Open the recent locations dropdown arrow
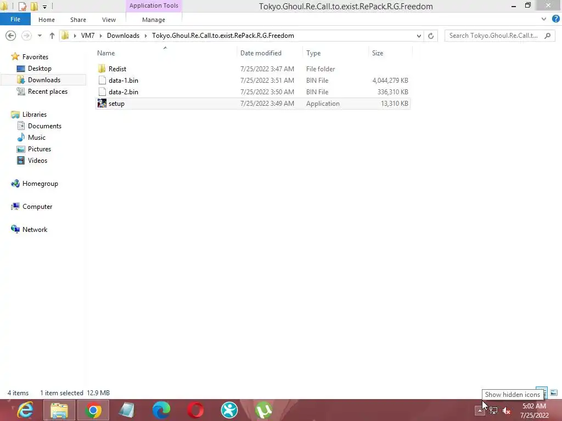The width and height of the screenshot is (562, 421). (x=40, y=36)
